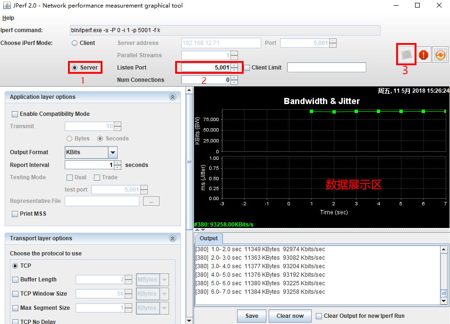450x324 pixels.
Task: Open the Help menu
Action: tap(8, 18)
